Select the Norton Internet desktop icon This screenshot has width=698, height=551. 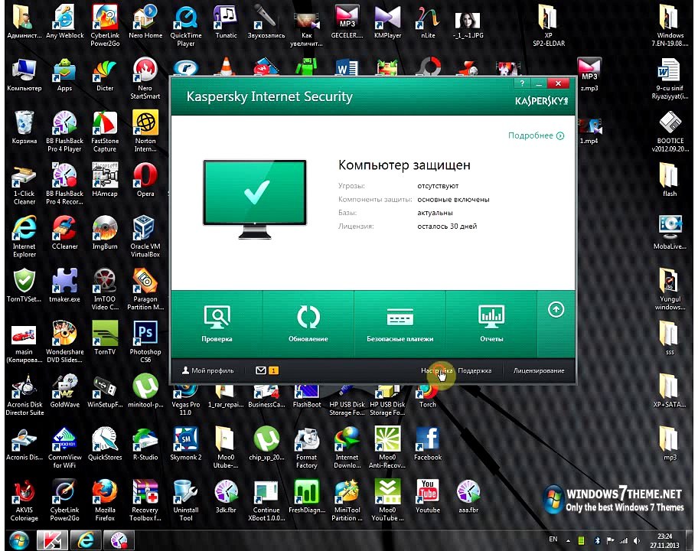click(x=145, y=132)
